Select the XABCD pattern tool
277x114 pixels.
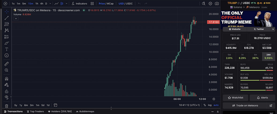click(x=6, y=30)
